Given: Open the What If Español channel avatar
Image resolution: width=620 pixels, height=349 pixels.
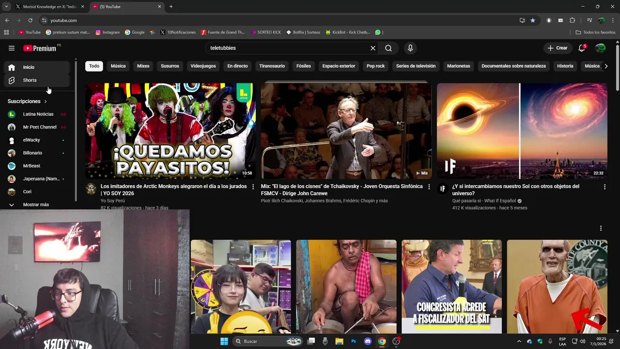Looking at the screenshot, I should [442, 189].
